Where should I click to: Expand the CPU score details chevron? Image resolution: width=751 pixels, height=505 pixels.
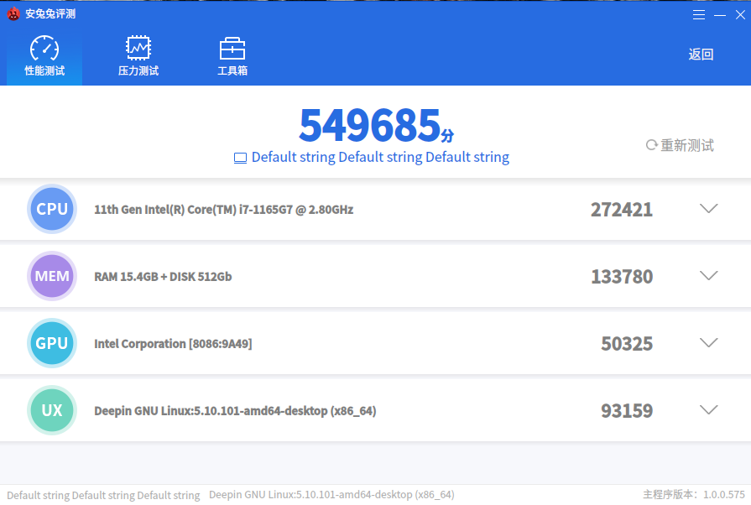[709, 208]
